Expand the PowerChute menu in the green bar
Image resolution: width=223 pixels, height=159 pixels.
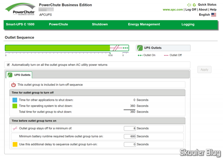point(59,24)
